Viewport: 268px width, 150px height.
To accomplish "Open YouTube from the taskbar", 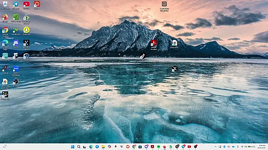I will point(189,147).
